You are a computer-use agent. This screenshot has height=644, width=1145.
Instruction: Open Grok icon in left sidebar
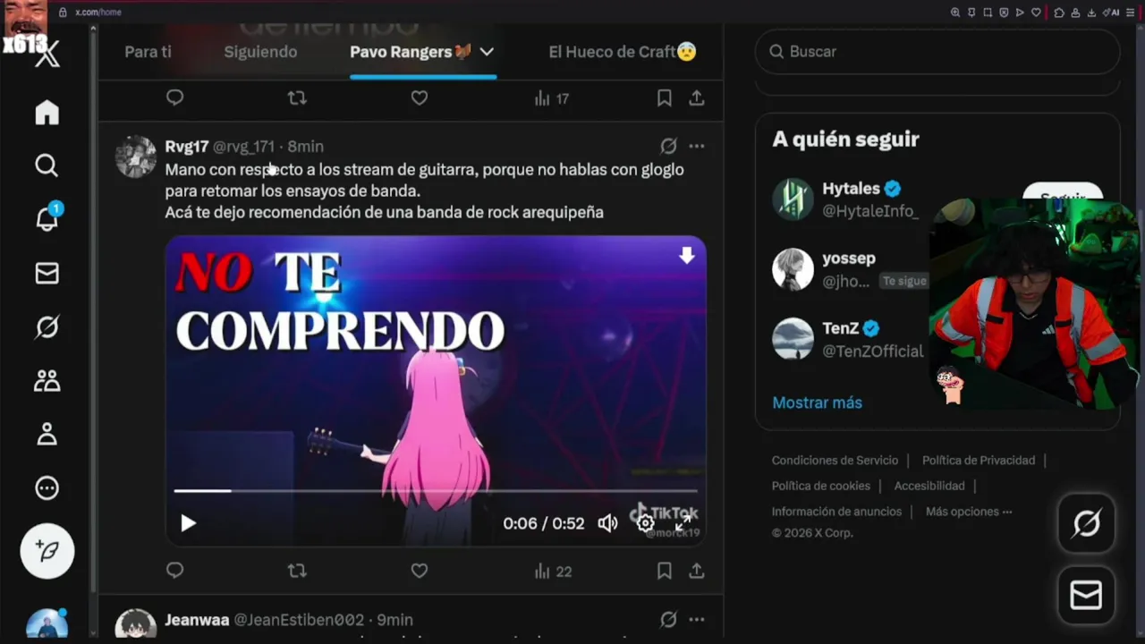point(47,327)
